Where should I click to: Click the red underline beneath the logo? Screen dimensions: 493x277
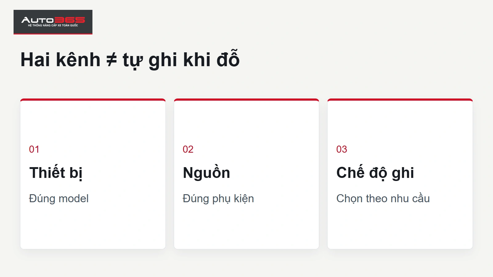(x=53, y=34)
